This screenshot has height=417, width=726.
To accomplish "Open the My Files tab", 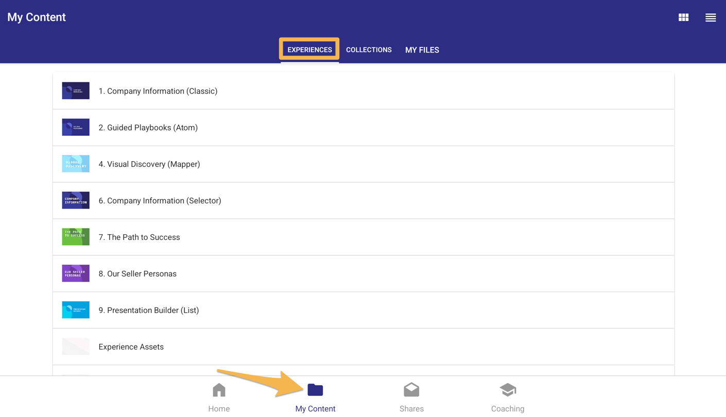I will 422,50.
